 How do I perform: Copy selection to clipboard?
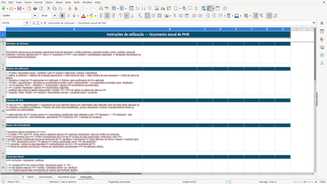pyautogui.click(x=55, y=8)
